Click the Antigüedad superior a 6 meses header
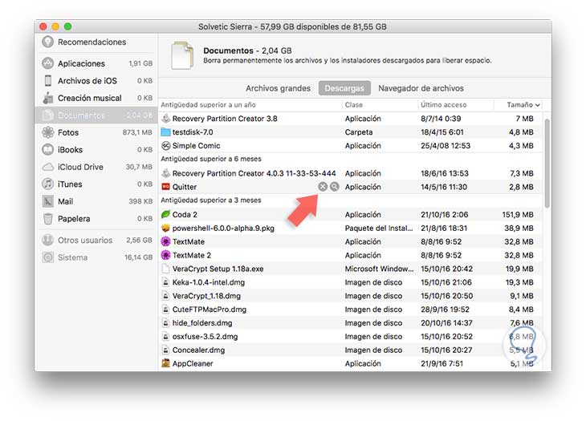 [x=211, y=159]
